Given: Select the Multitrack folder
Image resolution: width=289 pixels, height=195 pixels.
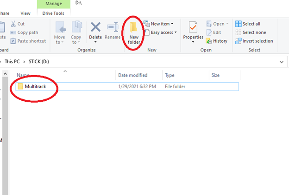Looking at the screenshot, I should pos(127,86).
